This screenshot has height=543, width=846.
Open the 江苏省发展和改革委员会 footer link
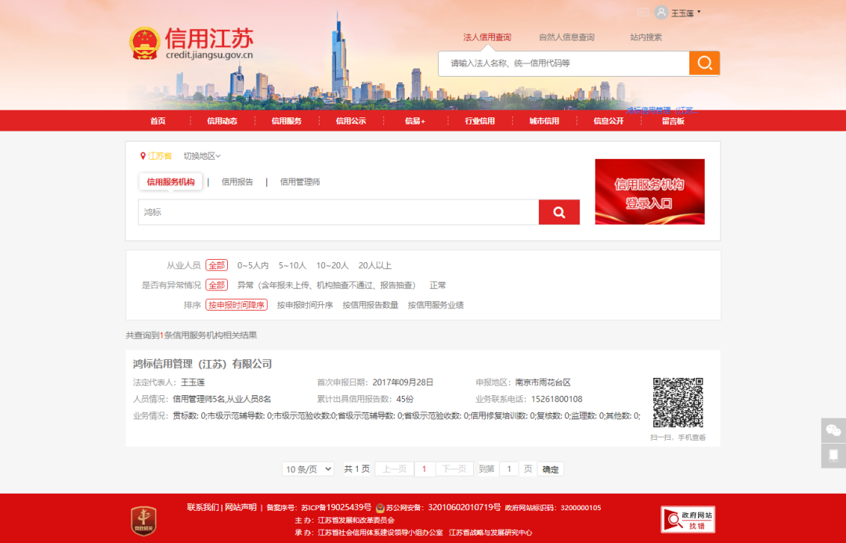pos(356,520)
